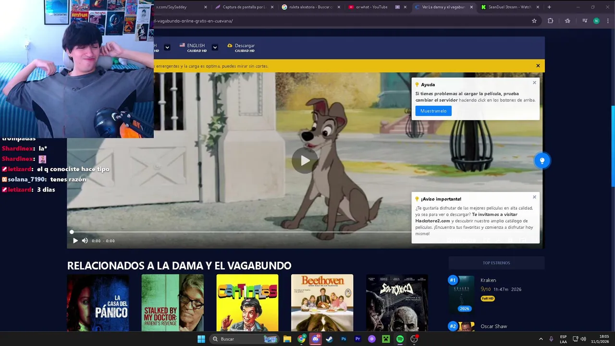
Task: Open the clock and date 18:05
Action: pos(600,339)
